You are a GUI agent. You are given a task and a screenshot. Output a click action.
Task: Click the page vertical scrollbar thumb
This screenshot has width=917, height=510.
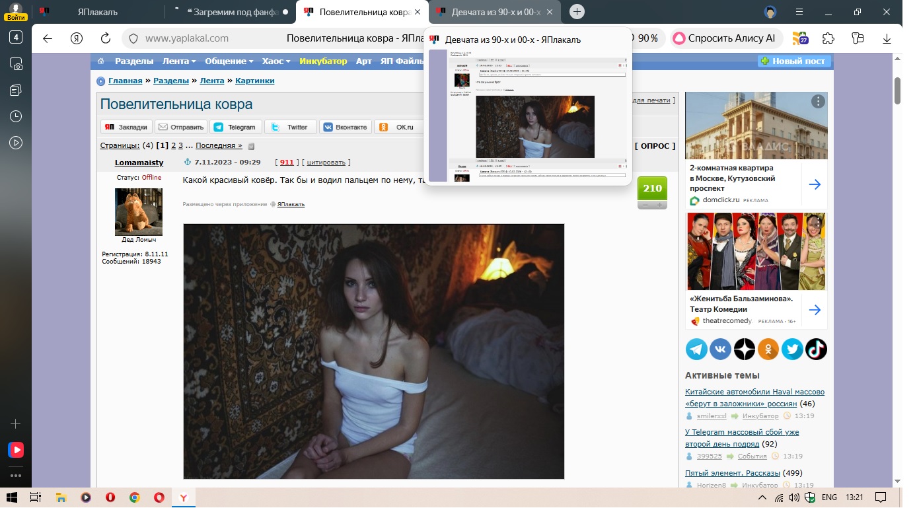click(899, 91)
